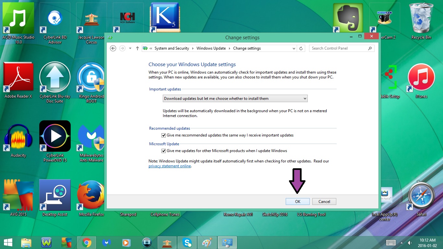This screenshot has height=249, width=443.
Task: Click the film reel taskbar icon
Action: click(147, 243)
